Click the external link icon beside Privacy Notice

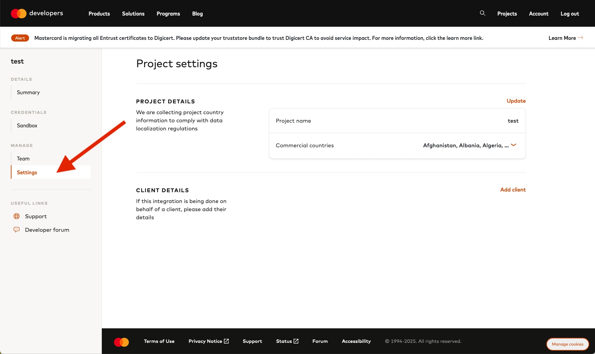(226, 341)
